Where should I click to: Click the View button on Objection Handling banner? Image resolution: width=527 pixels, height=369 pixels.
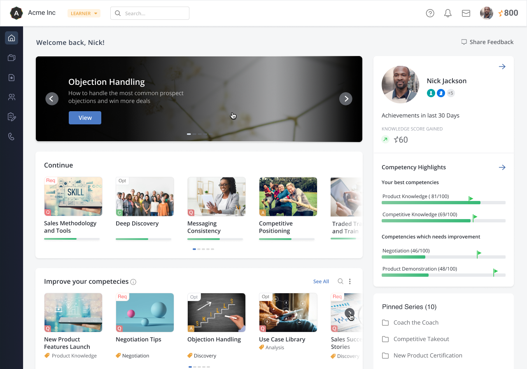click(x=85, y=118)
